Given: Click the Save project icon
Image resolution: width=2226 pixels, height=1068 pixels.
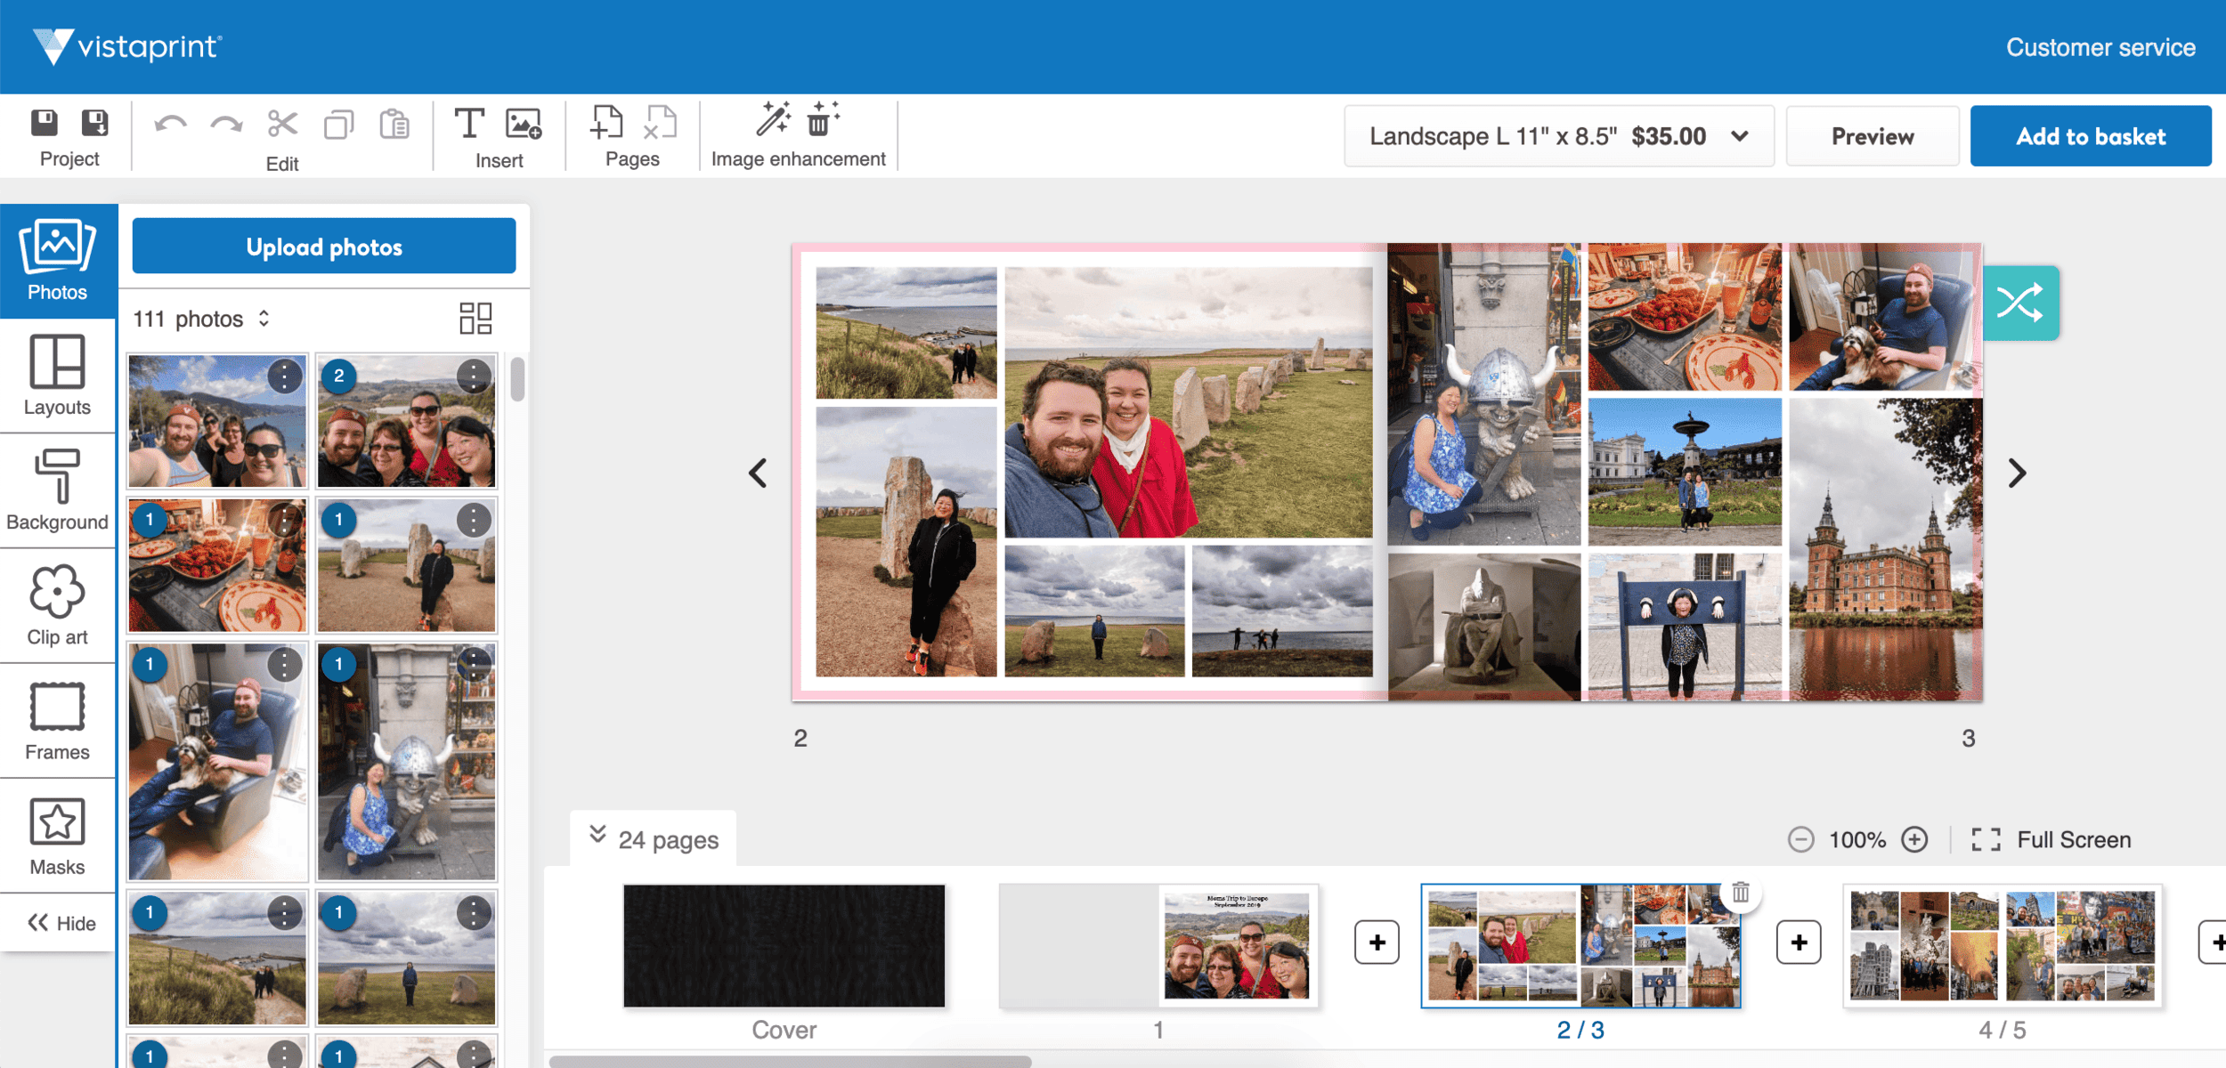Looking at the screenshot, I should click(x=44, y=123).
